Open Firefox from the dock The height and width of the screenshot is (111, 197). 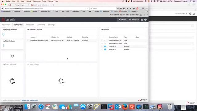pos(125,107)
